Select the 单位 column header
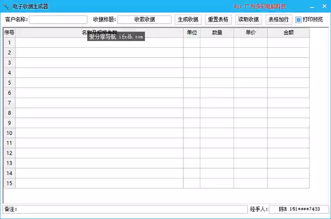This screenshot has width=331, height=219. pos(191,33)
